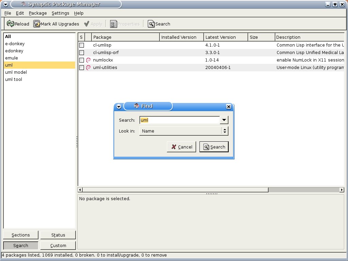Viewport: 348px width, 261px height.
Task: Select uml tool in the search list
Action: point(39,79)
